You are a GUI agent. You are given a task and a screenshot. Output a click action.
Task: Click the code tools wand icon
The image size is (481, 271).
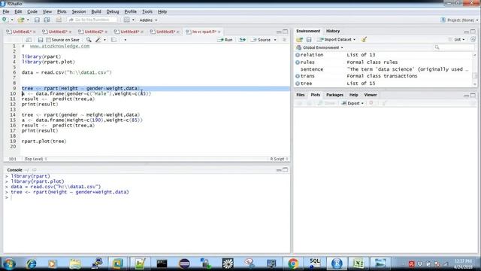pos(98,40)
